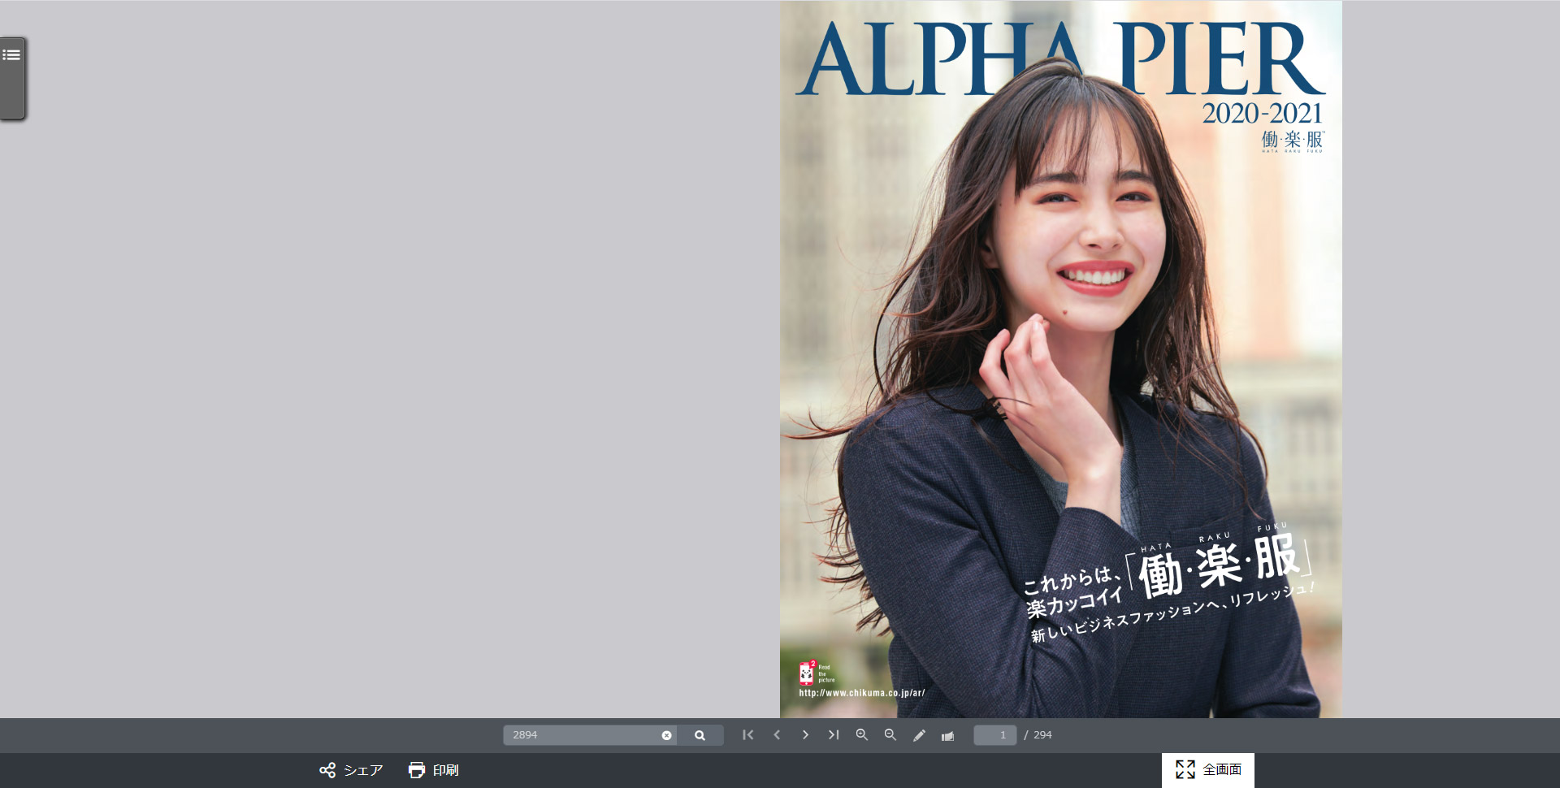Open the page thumbnails view icon
The width and height of the screenshot is (1560, 788).
tap(947, 735)
